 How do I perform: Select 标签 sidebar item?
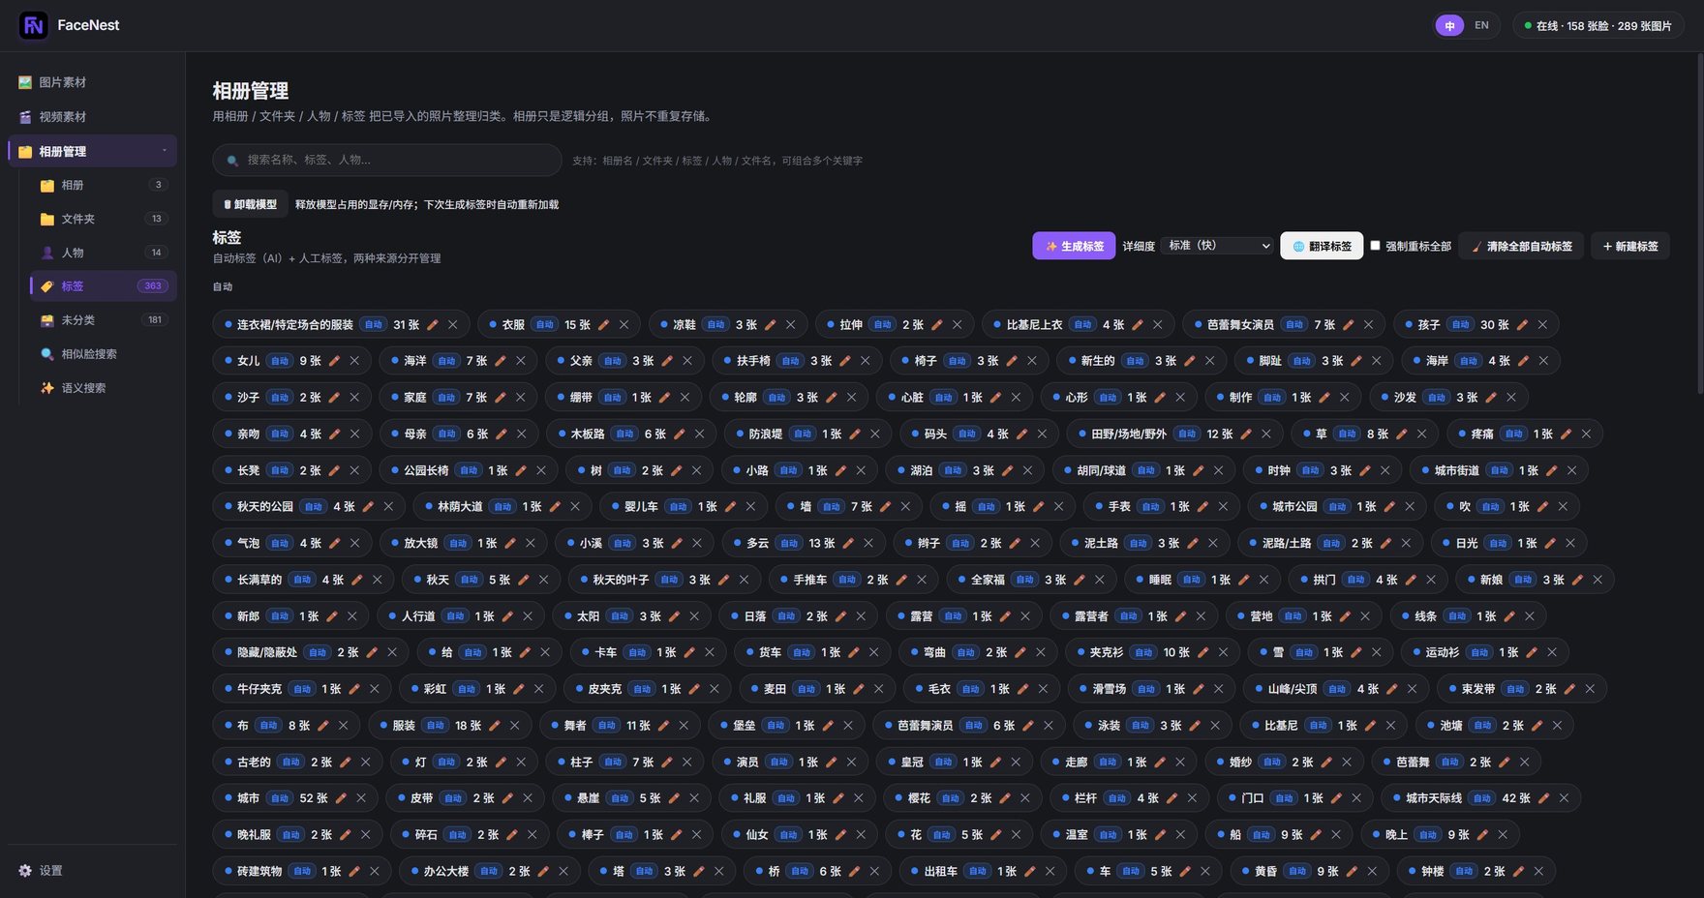pyautogui.click(x=104, y=286)
